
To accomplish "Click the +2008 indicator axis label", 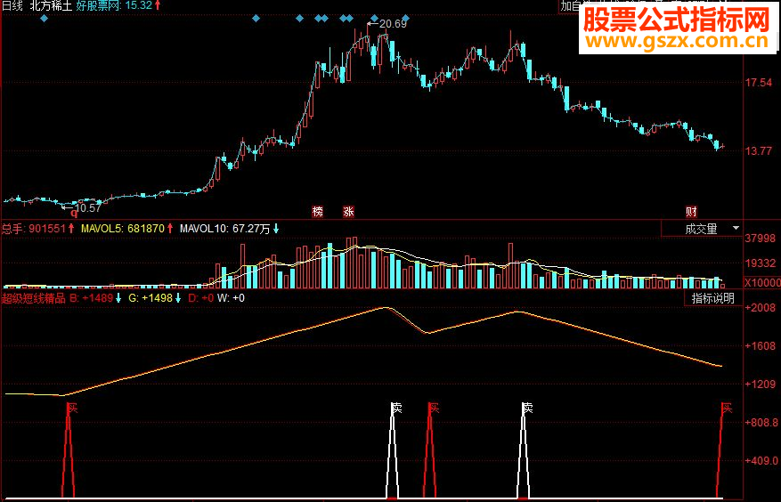I will 761,308.
